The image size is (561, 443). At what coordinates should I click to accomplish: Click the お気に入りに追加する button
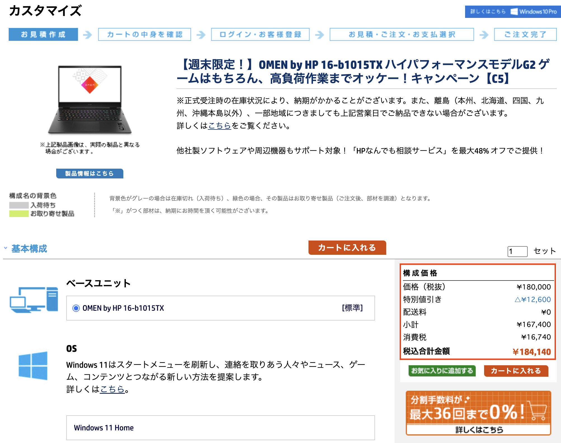[442, 371]
